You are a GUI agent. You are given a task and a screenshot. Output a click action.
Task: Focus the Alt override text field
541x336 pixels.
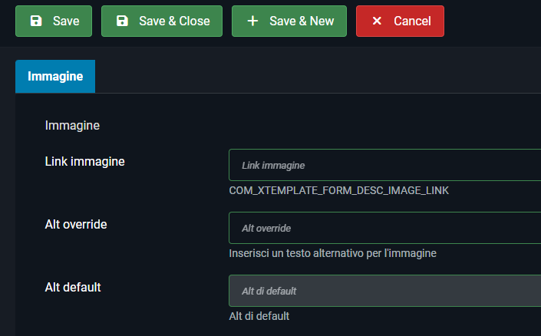(x=384, y=228)
